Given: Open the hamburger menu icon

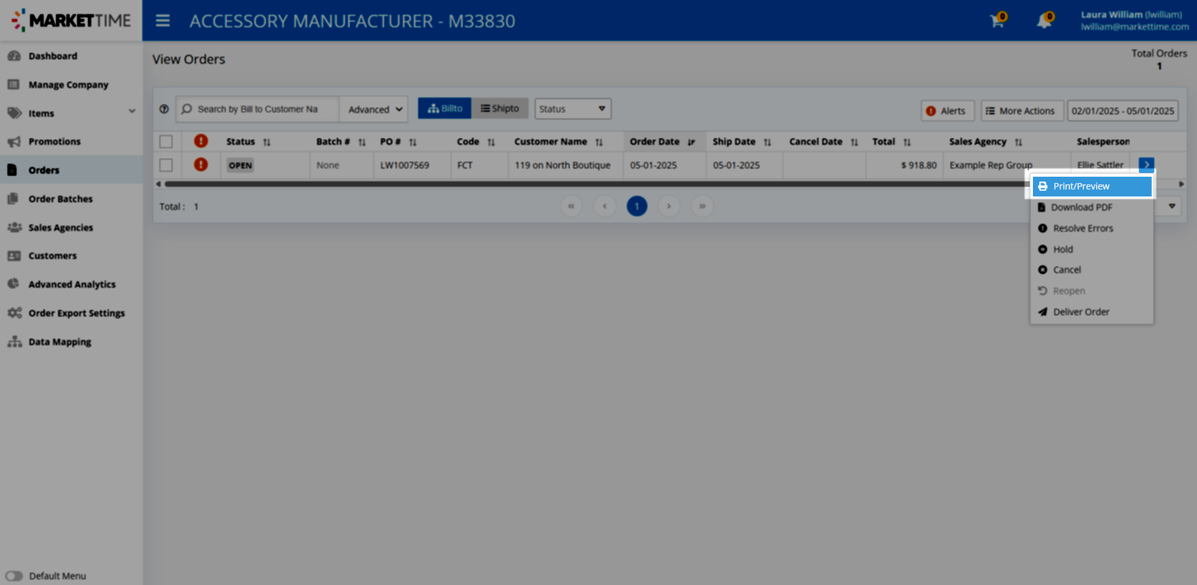Looking at the screenshot, I should pyautogui.click(x=163, y=20).
